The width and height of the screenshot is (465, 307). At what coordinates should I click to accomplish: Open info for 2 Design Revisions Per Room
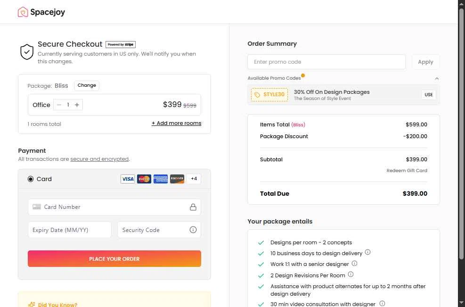351,274
